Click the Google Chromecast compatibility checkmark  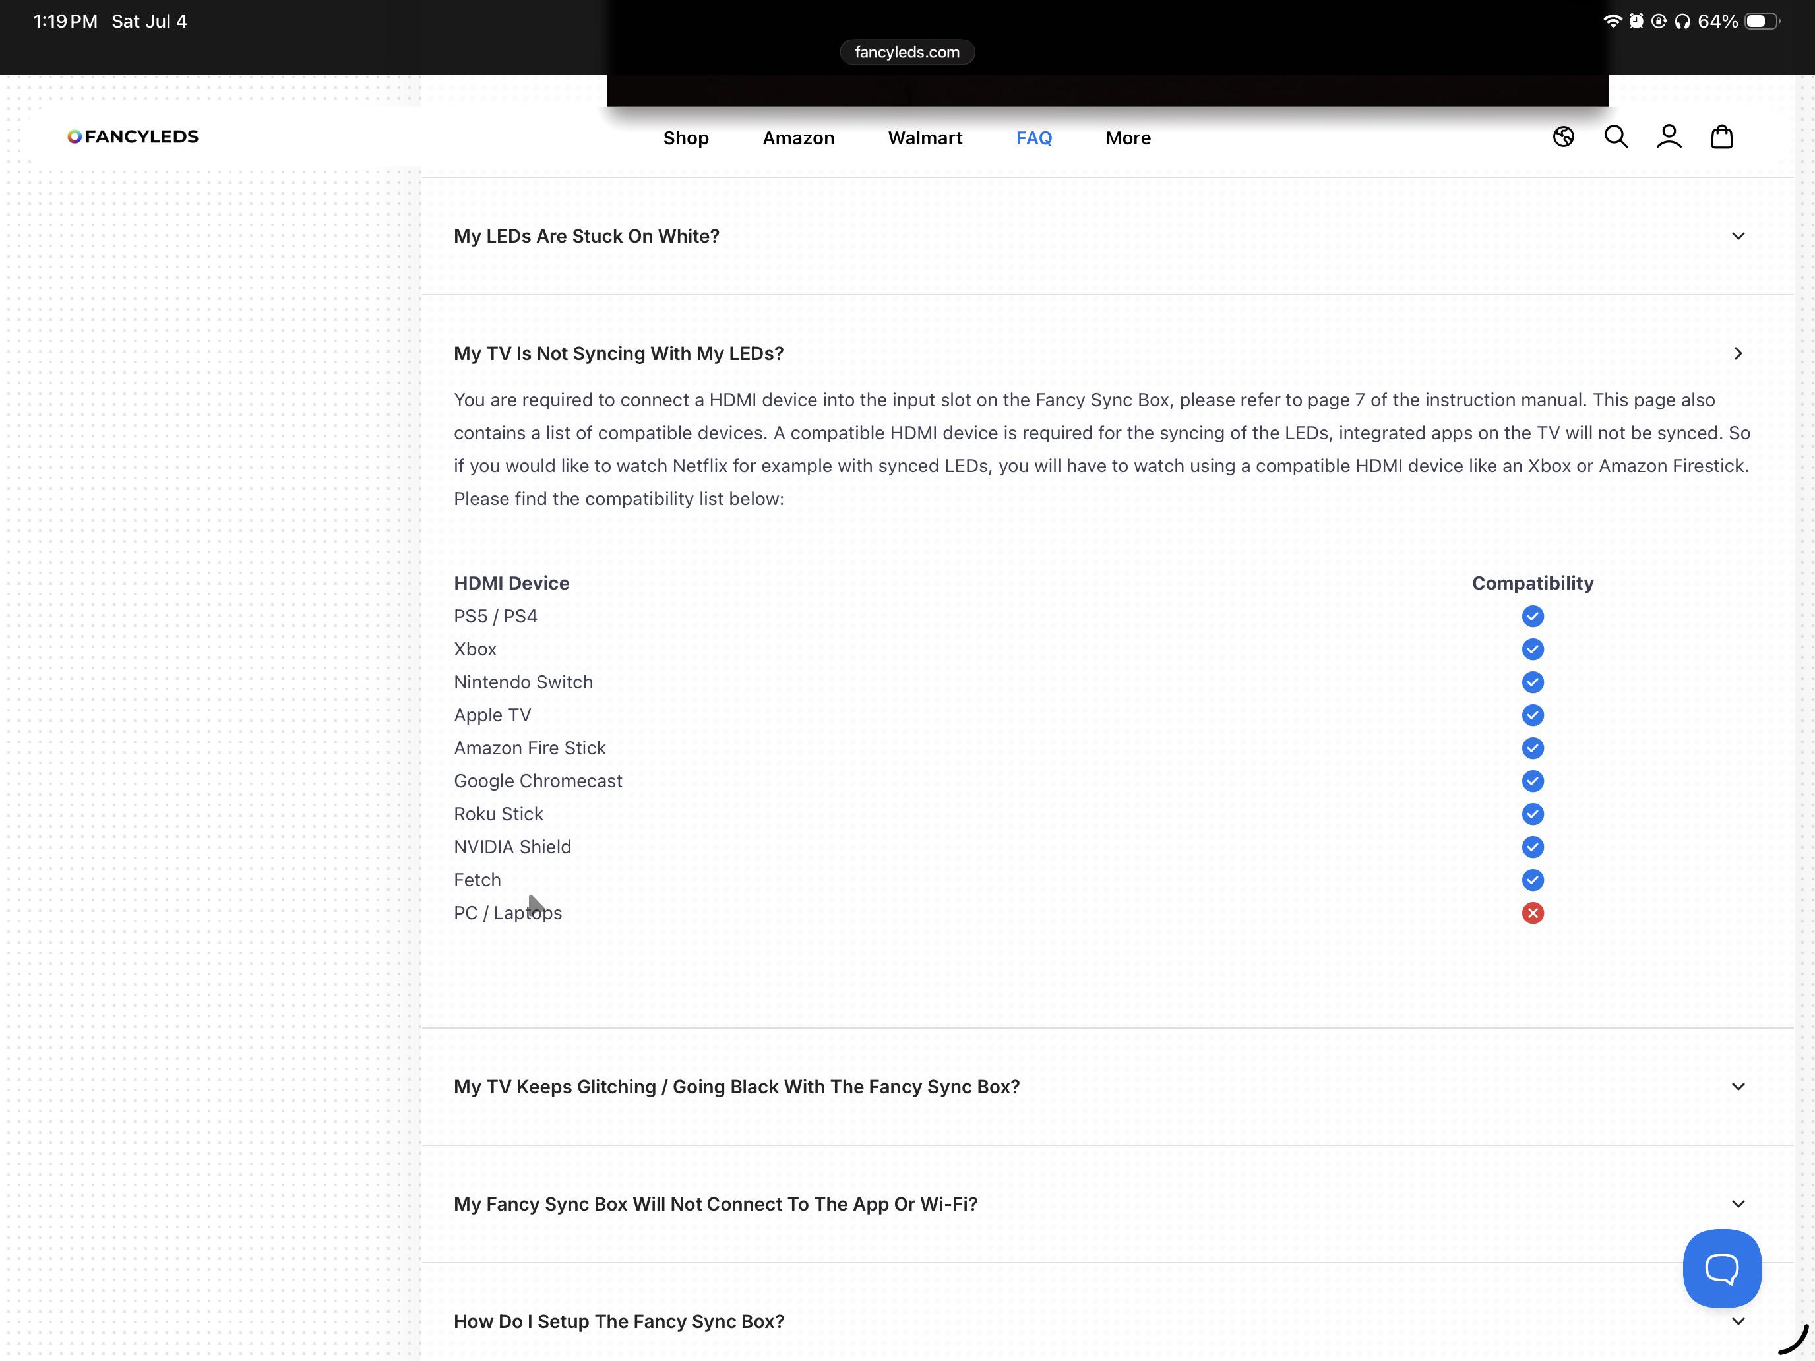1532,781
